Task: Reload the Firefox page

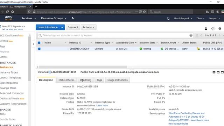Action: coord(7,12)
